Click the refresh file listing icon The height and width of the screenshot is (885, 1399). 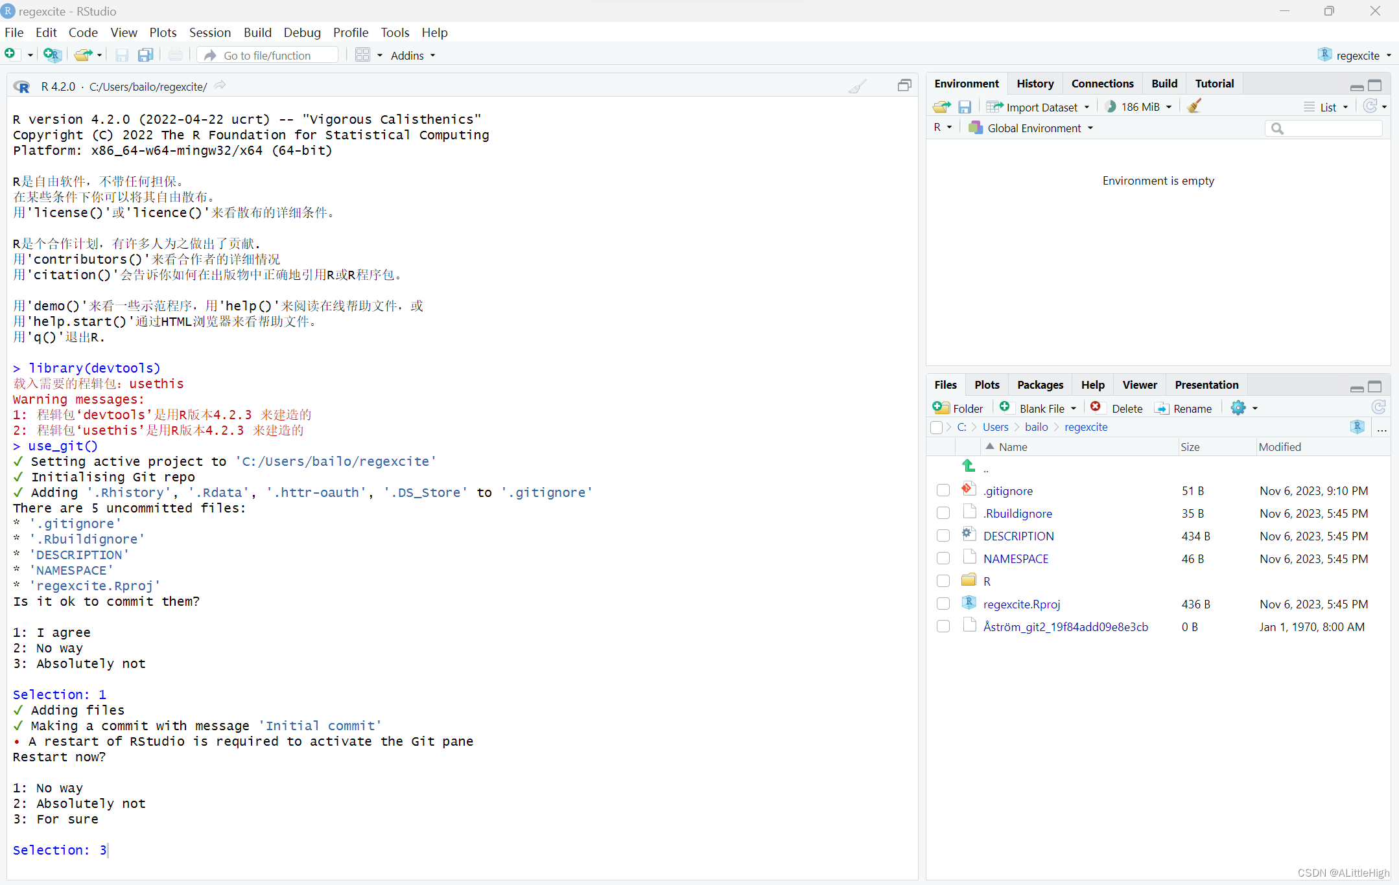click(1378, 408)
